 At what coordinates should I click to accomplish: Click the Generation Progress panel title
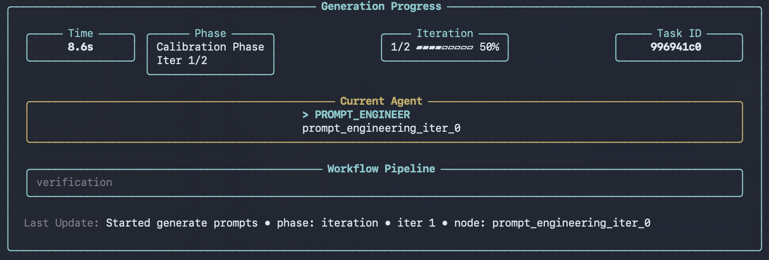[x=381, y=6]
